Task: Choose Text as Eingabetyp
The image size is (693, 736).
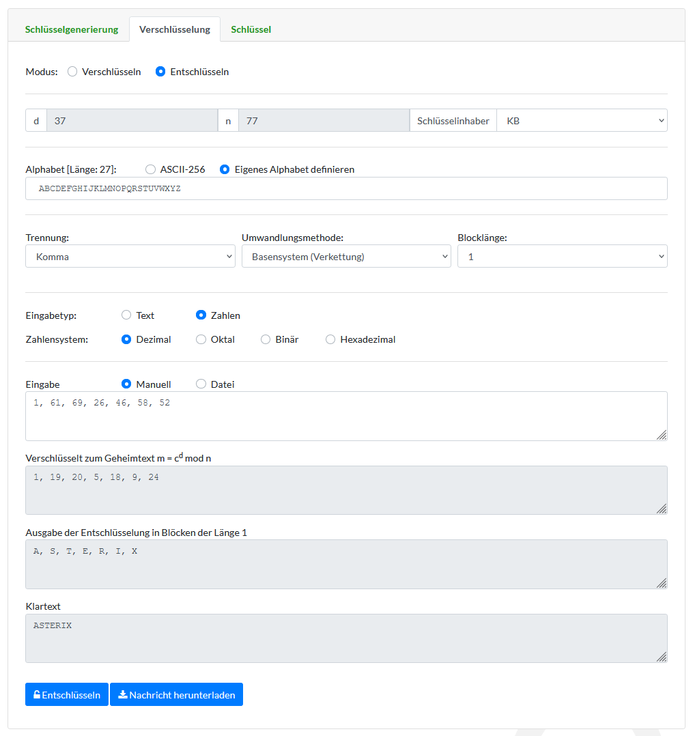Action: [126, 315]
